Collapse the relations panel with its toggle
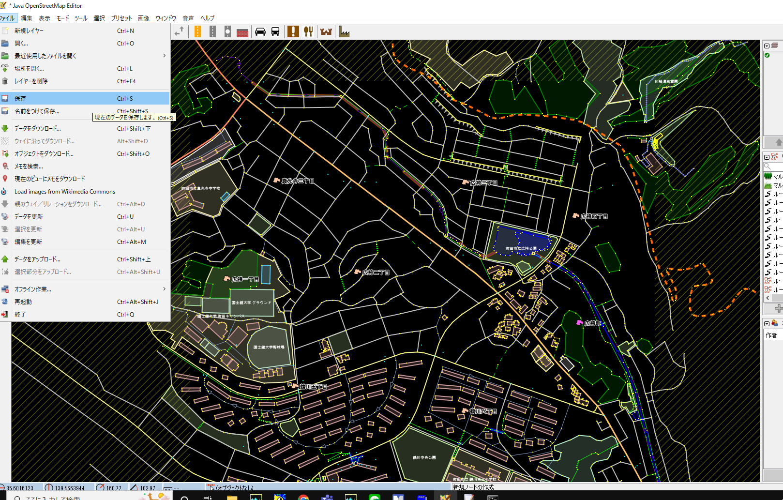Screen dimensions: 783x500 tap(767, 157)
